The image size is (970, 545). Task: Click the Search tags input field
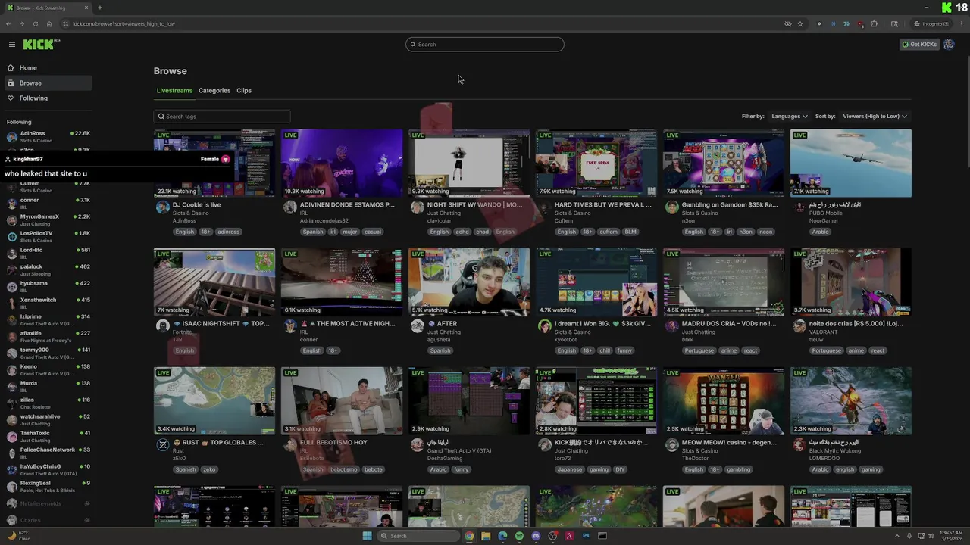[222, 117]
